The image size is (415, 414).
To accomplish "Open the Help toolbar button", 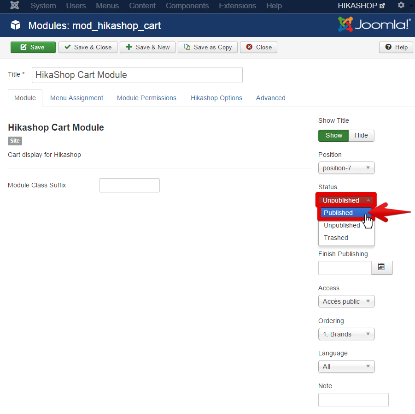I will (x=396, y=47).
